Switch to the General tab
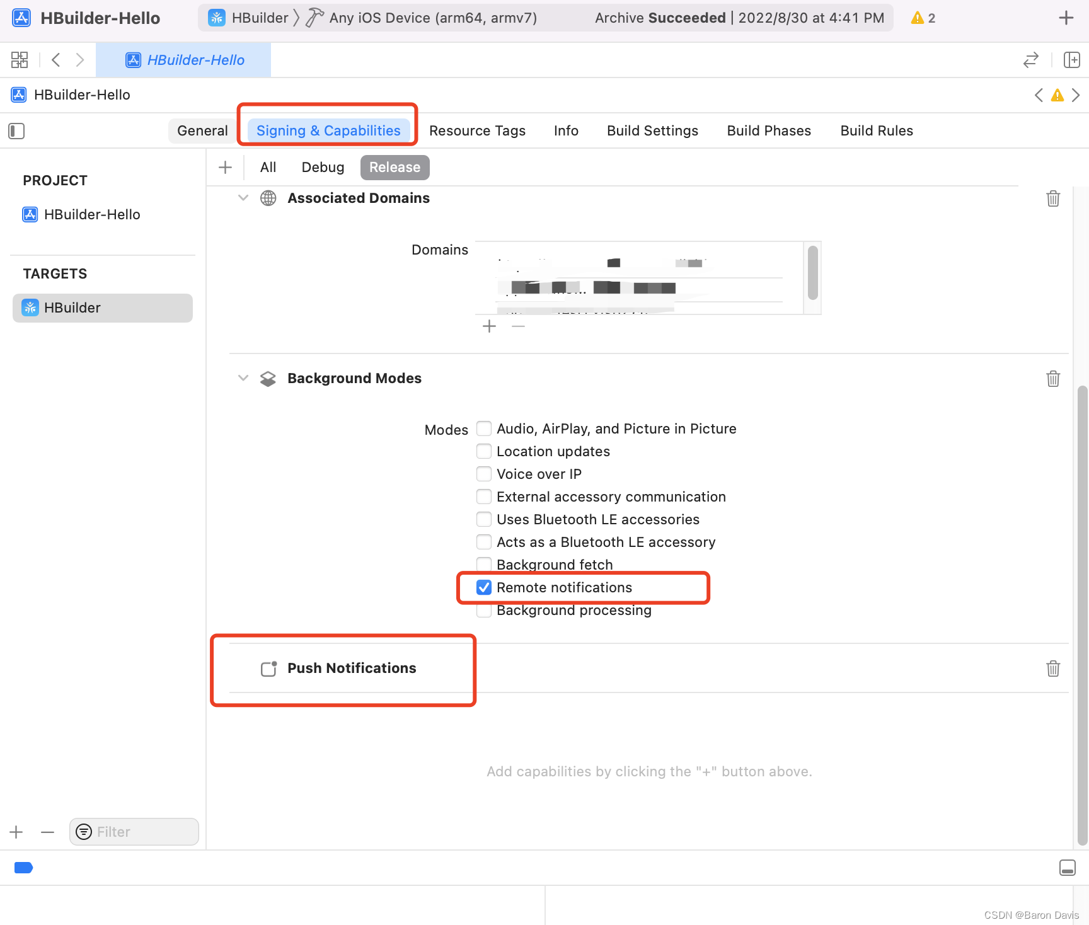This screenshot has width=1089, height=925. coord(202,130)
